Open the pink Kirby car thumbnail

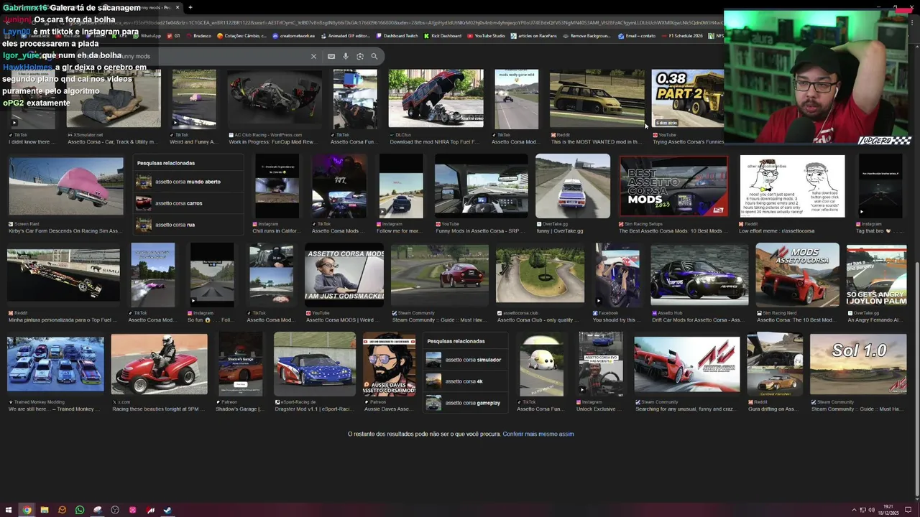pyautogui.click(x=65, y=186)
